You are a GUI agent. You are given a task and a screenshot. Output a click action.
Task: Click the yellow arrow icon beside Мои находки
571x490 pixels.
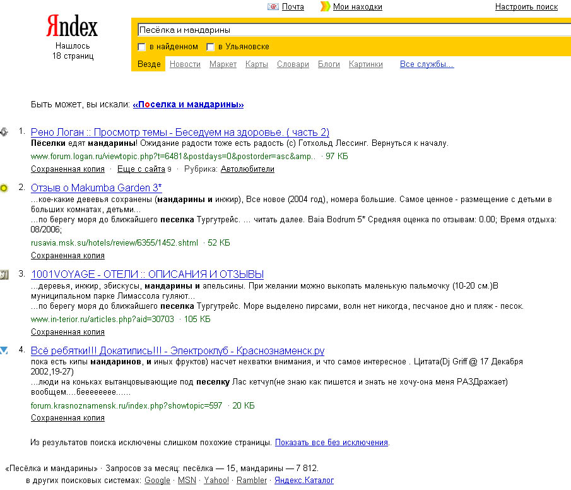325,6
